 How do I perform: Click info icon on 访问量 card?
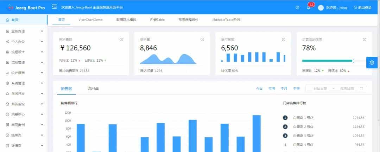[x=202, y=40]
